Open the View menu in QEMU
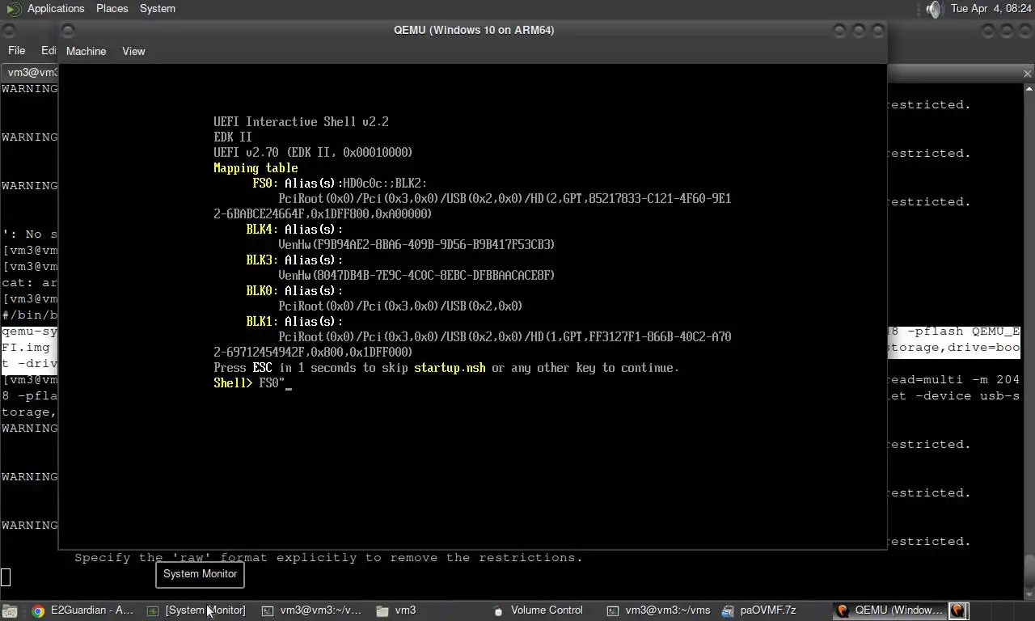Screen dimensions: 1035x621 point(133,51)
